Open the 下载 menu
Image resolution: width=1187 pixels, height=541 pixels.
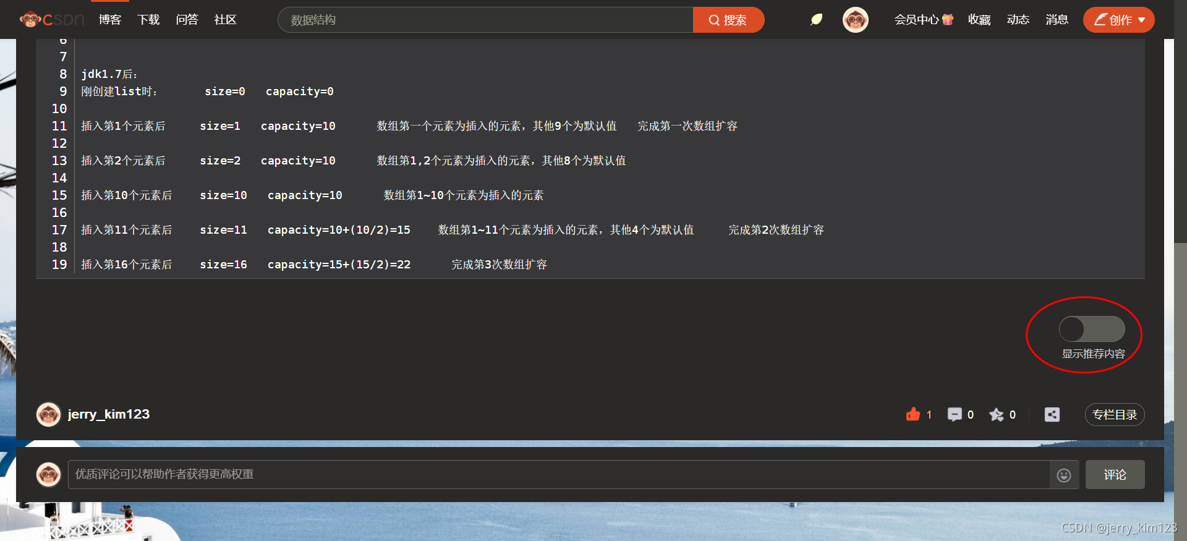tap(148, 20)
